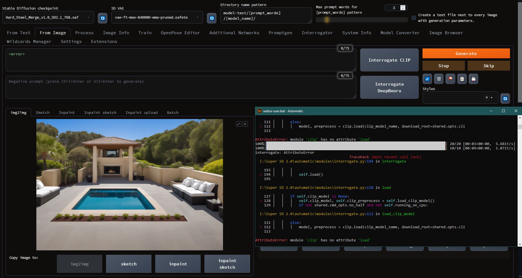Open the Stable Diffusion checkpoint refresh icon

point(102,18)
